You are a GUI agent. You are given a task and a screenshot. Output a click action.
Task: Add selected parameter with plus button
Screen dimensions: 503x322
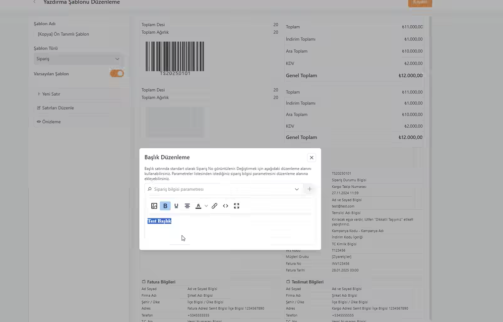click(x=310, y=189)
